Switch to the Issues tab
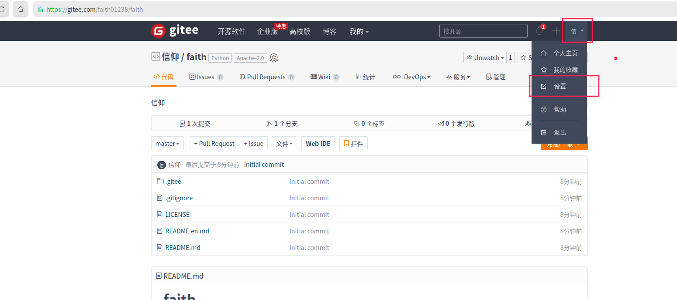Screen dimensions: 677x300 [206, 77]
